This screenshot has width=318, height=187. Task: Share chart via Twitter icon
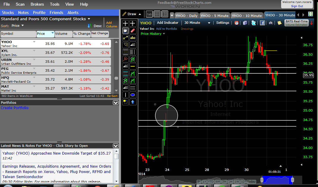(x=253, y=23)
